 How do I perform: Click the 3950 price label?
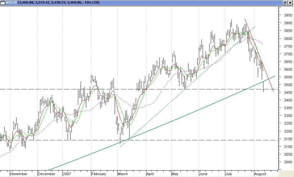coord(288,15)
